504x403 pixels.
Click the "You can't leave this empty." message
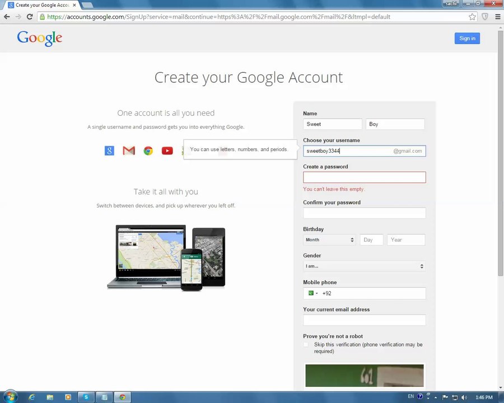(x=334, y=189)
